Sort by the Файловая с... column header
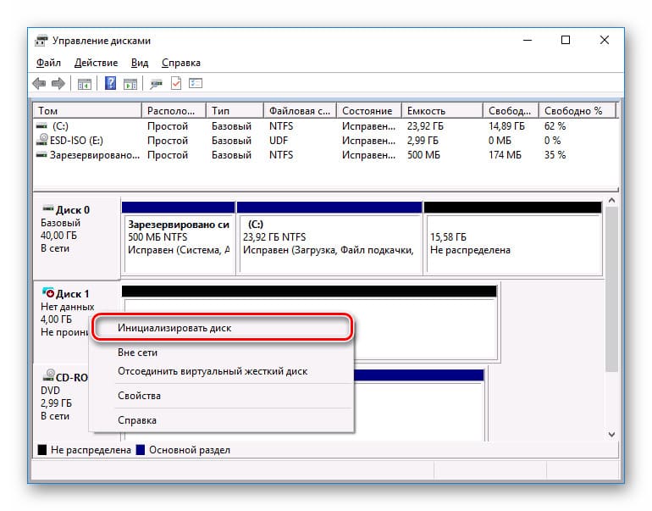Image resolution: width=652 pixels, height=511 pixels. click(301, 111)
